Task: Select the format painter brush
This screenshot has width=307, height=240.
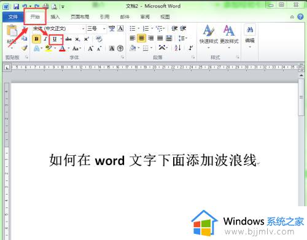Action: click(25, 48)
